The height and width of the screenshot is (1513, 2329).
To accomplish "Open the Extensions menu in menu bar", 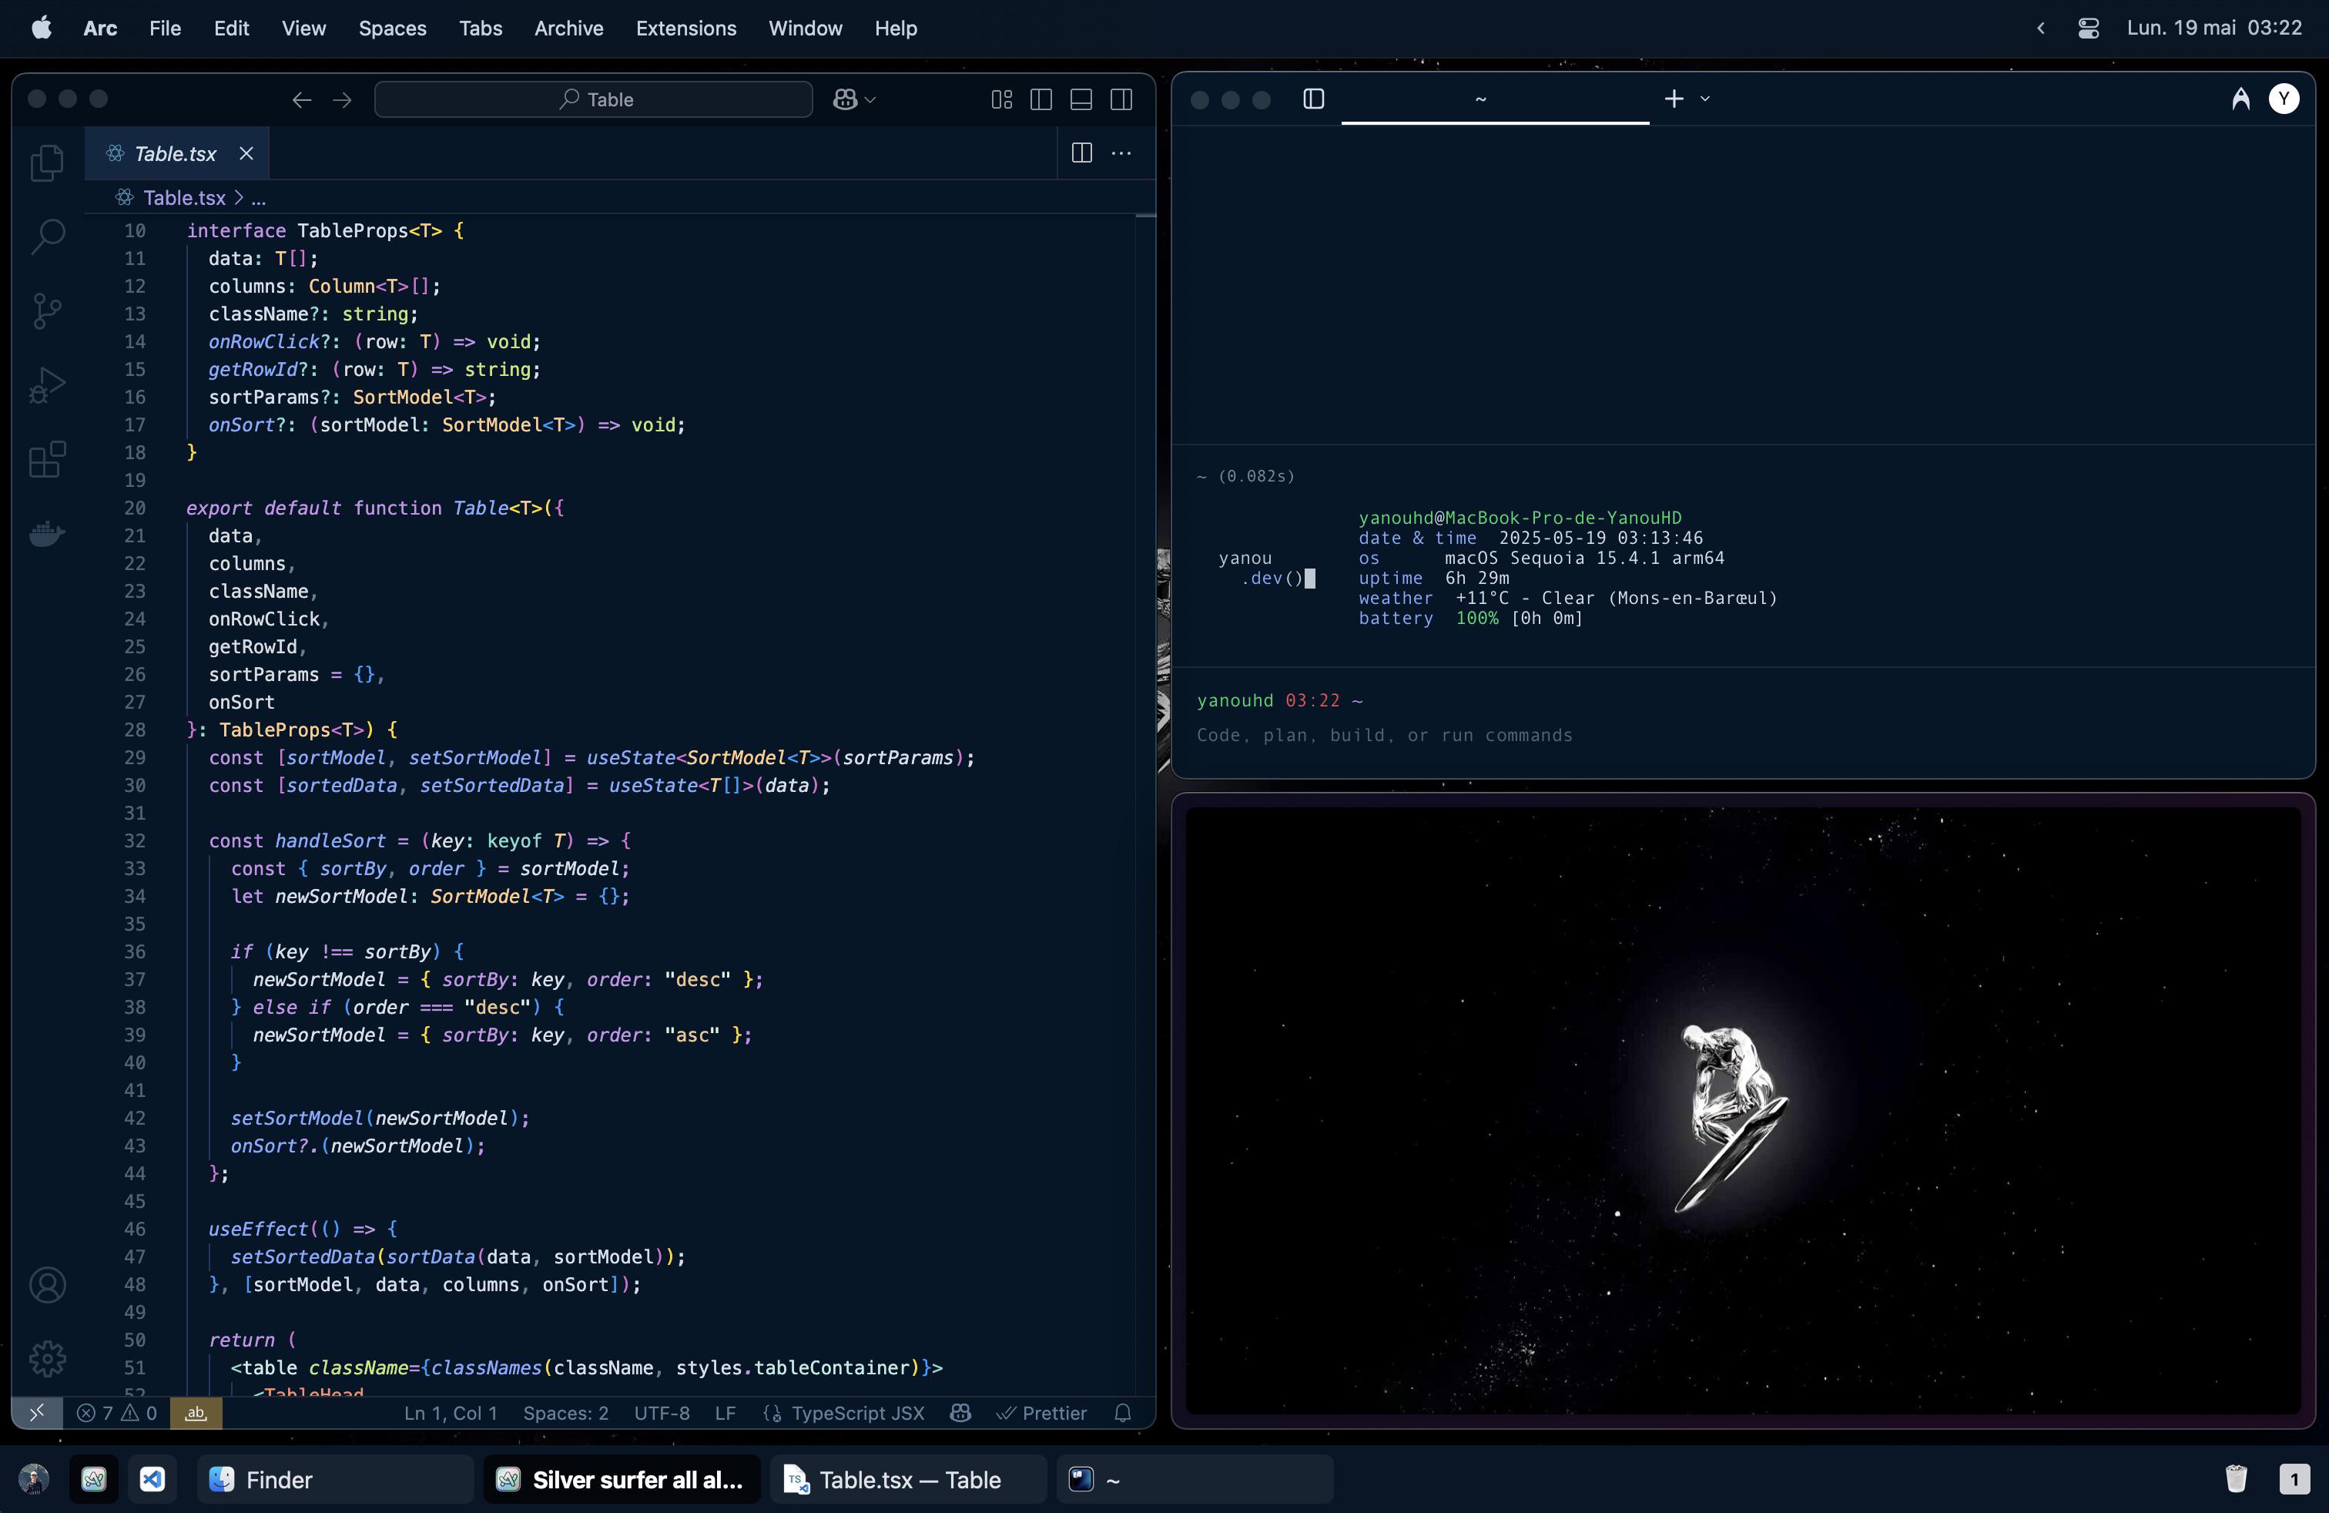I will [x=686, y=29].
